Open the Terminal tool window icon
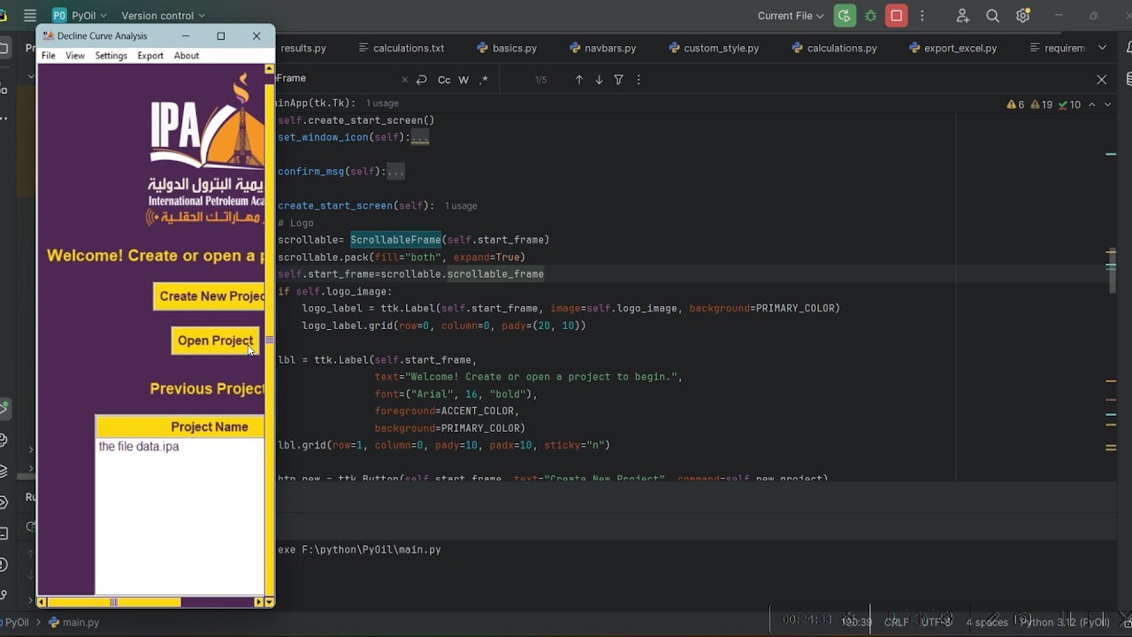 click(x=4, y=533)
